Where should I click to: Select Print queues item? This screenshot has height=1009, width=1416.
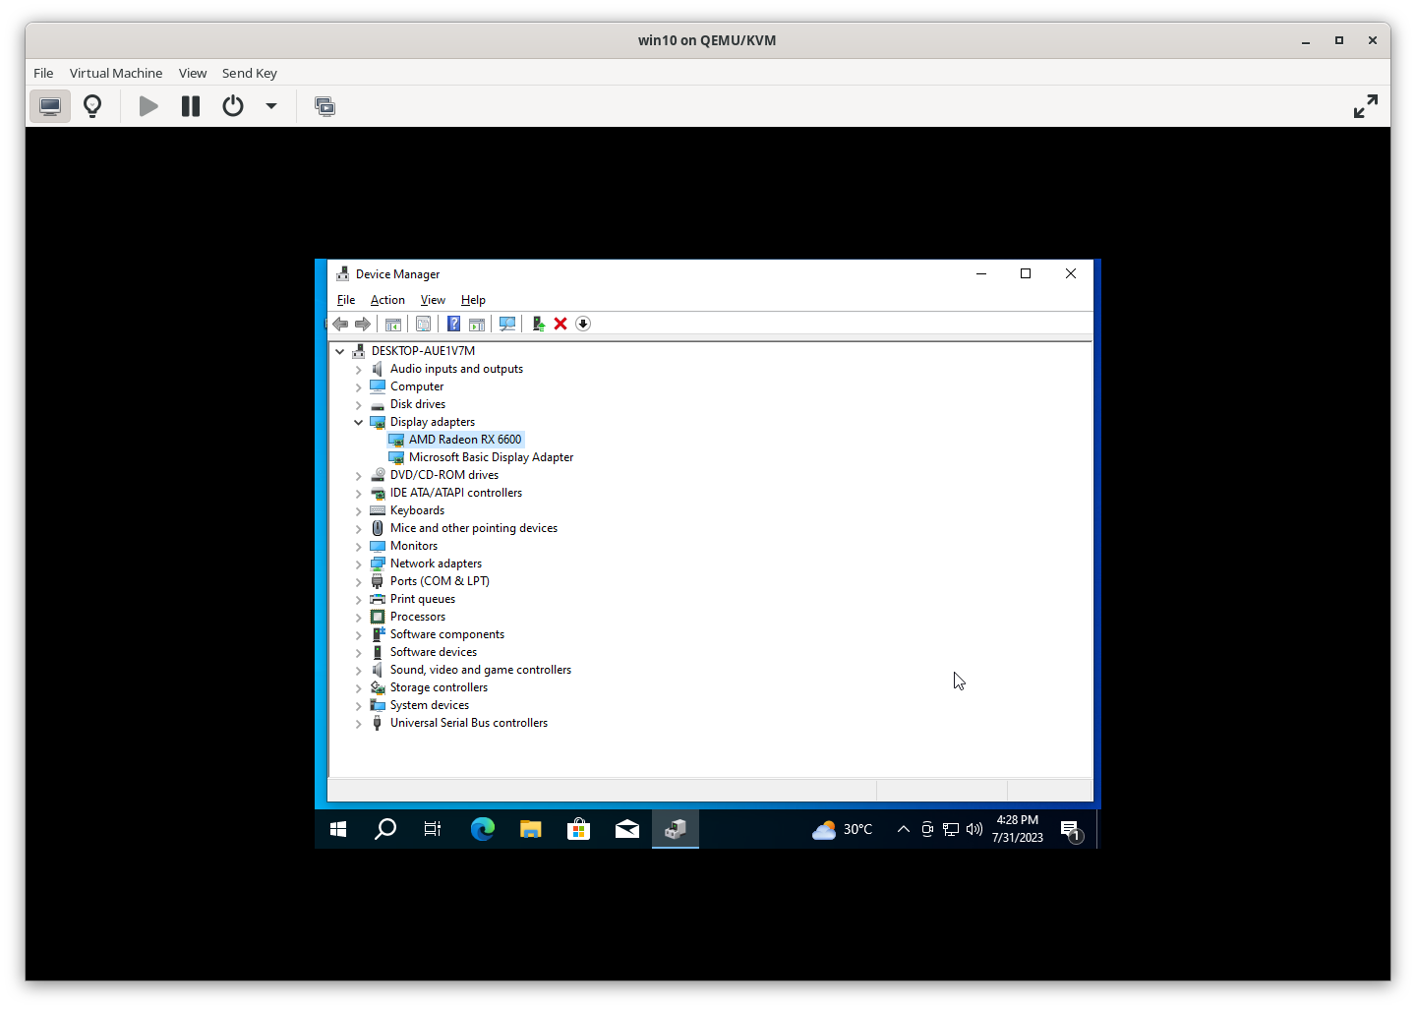[423, 599]
